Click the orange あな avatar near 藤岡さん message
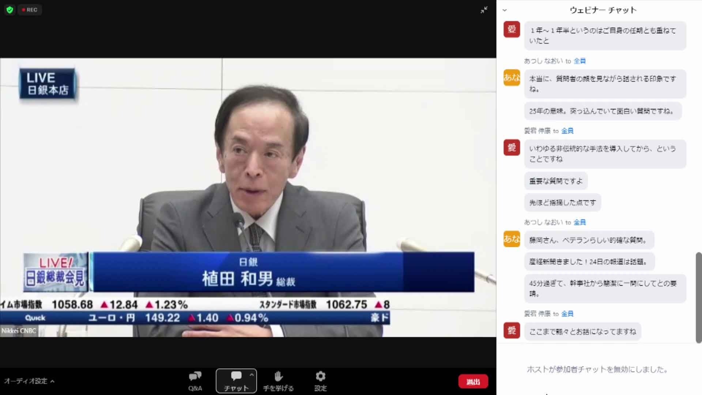Viewport: 702px width, 395px height. pos(512,239)
